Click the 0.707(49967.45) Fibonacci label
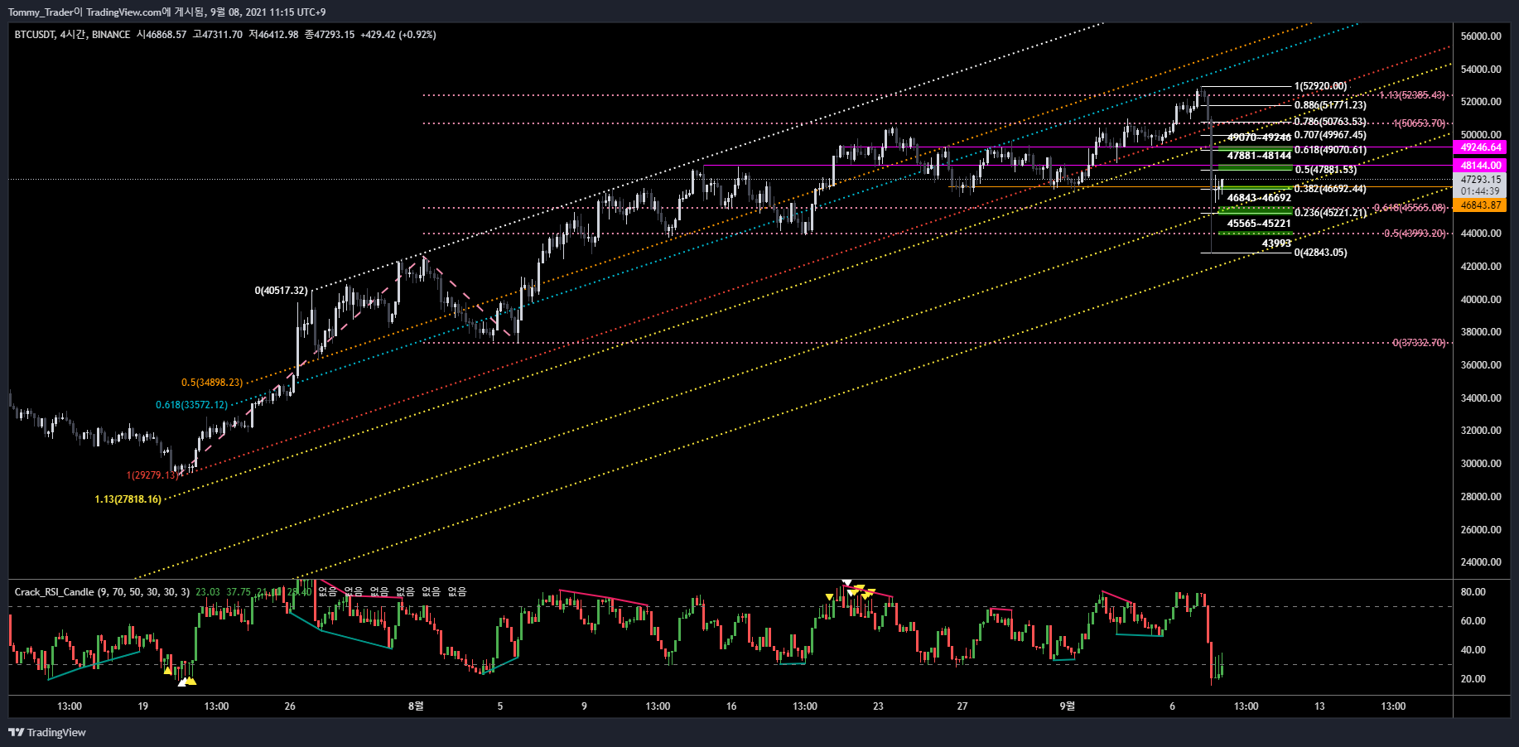Screen dimensions: 1519x747 tap(1330, 135)
